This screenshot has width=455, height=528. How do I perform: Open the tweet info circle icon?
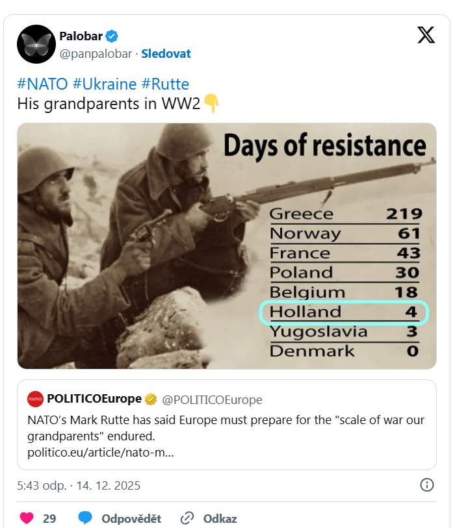pos(427,485)
